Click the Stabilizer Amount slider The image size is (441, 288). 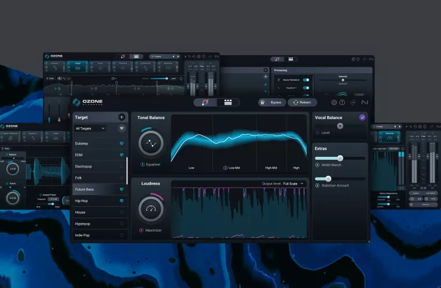(340, 179)
